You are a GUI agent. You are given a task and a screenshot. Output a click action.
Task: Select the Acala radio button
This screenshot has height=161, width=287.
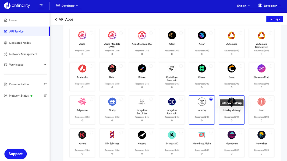pos(91,33)
